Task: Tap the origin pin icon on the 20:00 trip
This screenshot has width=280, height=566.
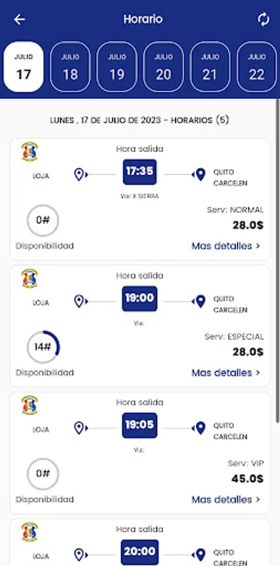Action: (81, 555)
